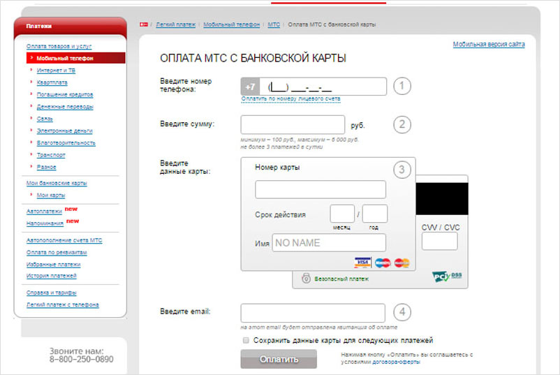Enable the save card data checkbox

245,340
